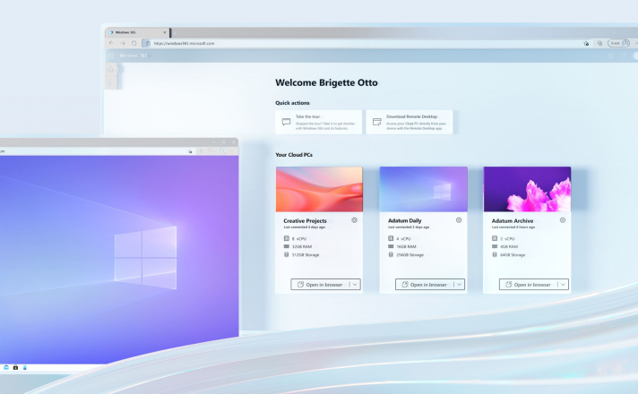Click storage icon on Adatum Daily card

391,254
